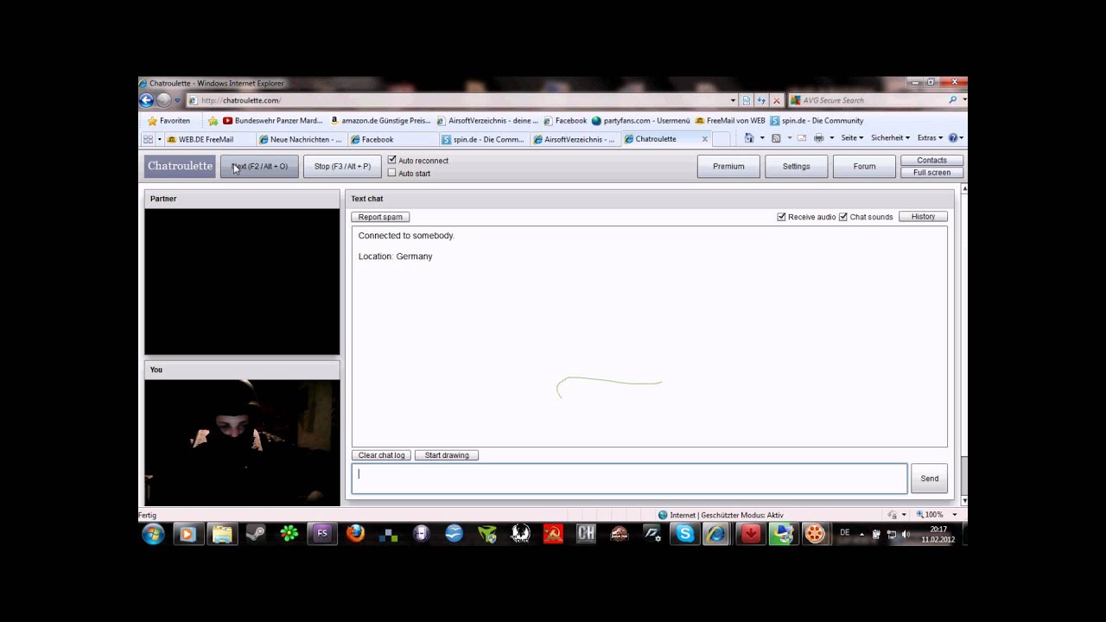
Task: Click the search magnifier icon
Action: click(953, 100)
